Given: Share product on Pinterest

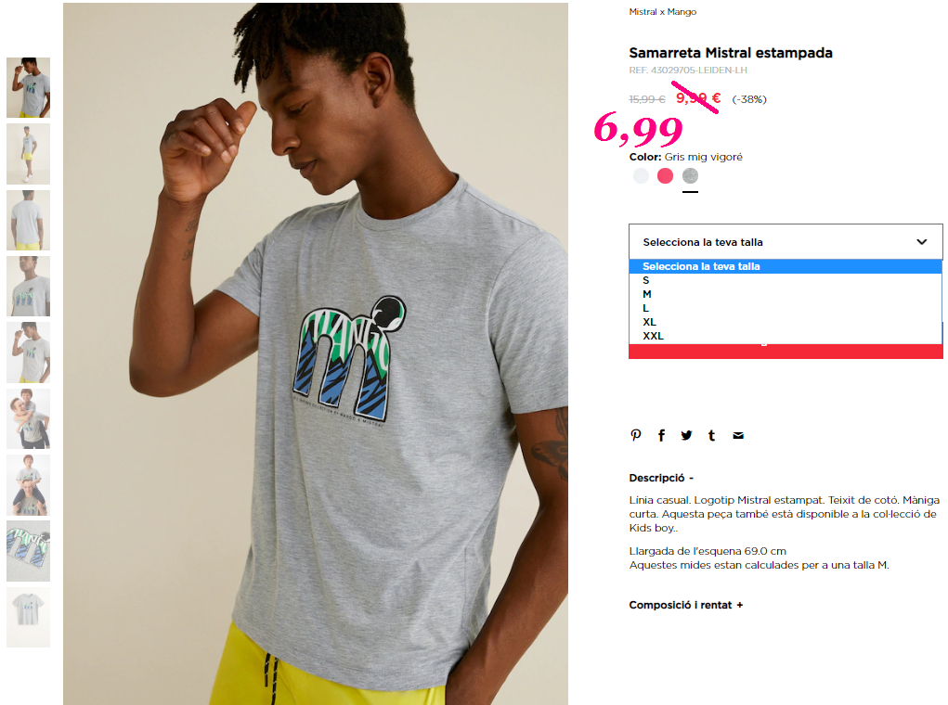Looking at the screenshot, I should pyautogui.click(x=635, y=435).
